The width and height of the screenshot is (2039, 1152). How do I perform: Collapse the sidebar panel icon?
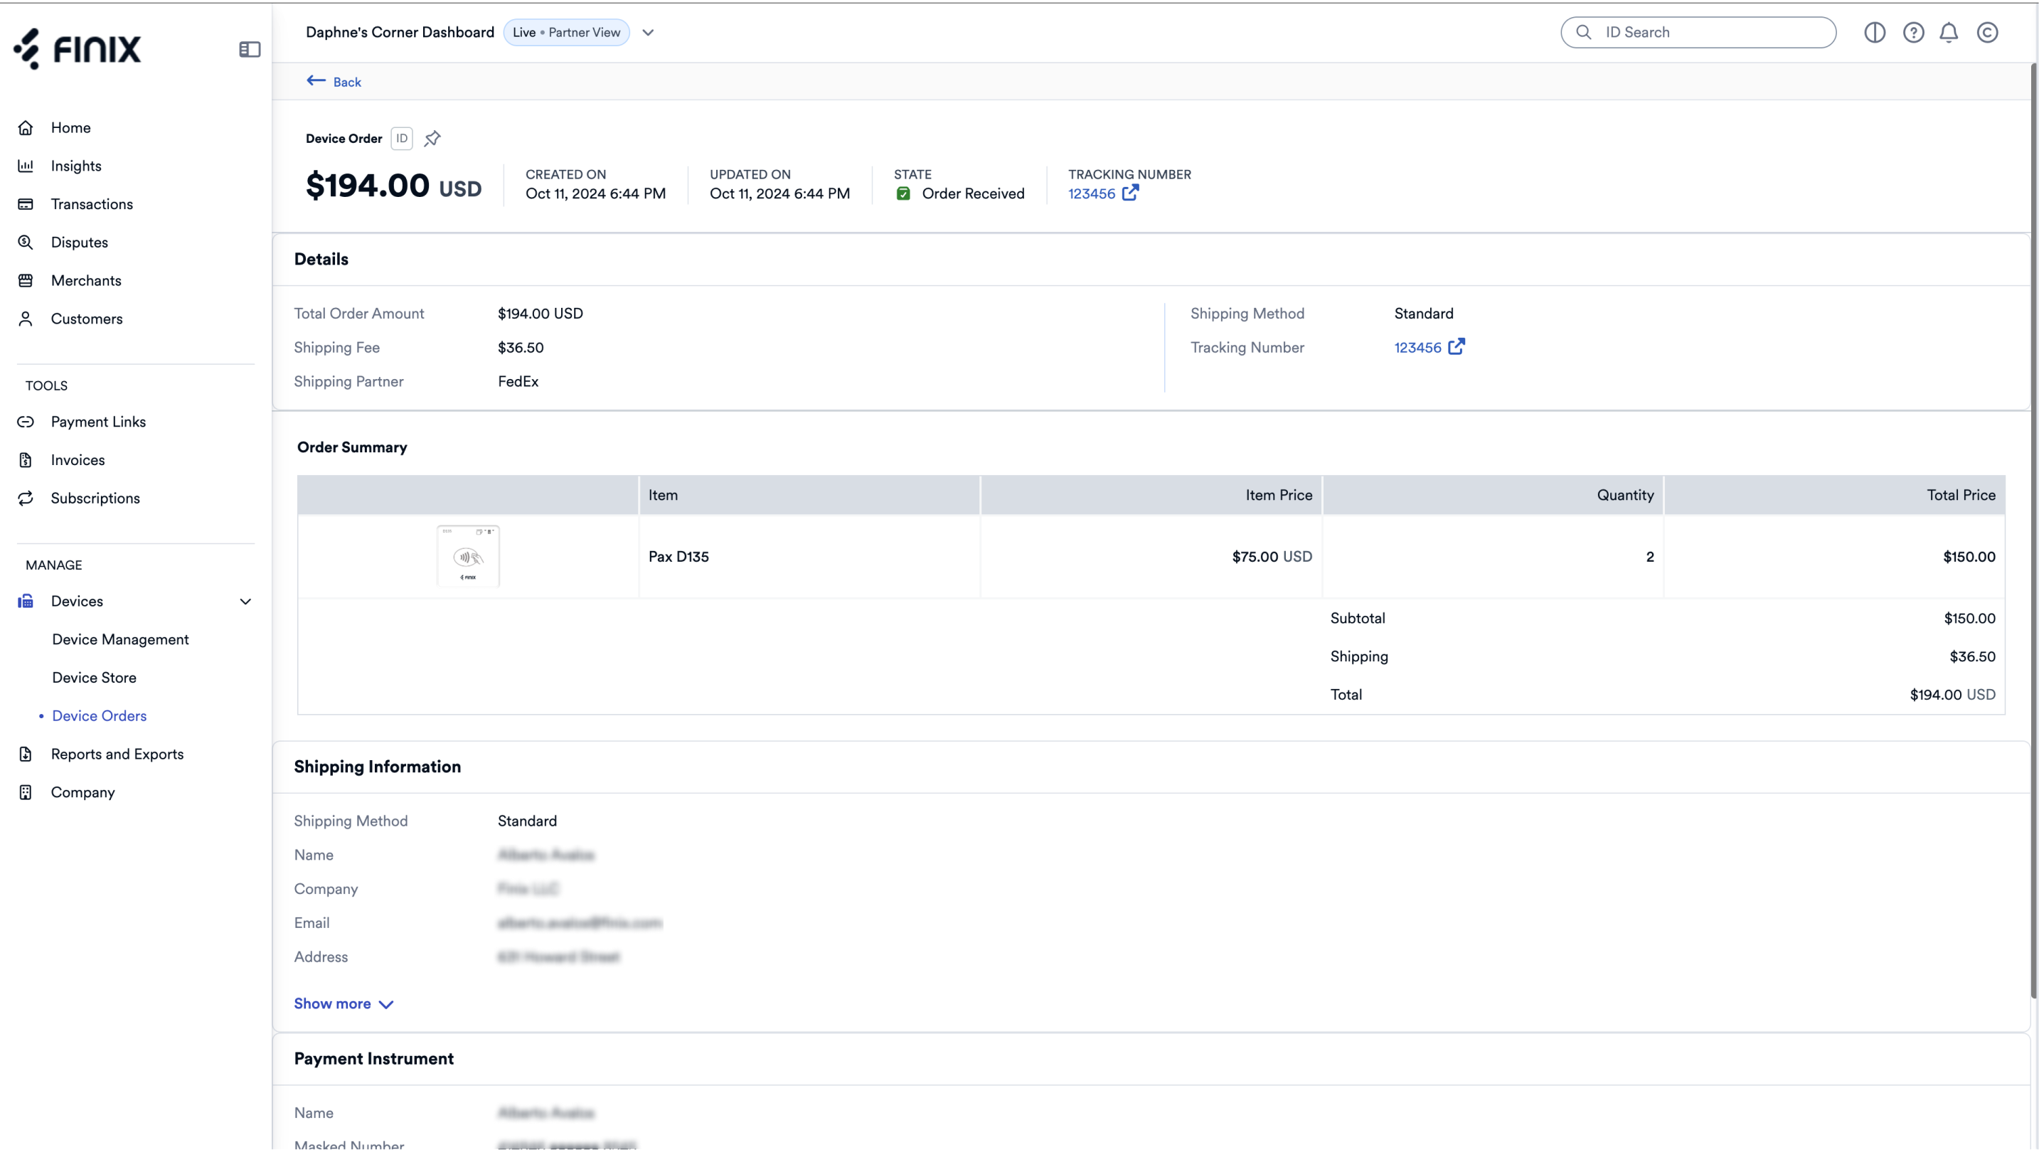250,49
